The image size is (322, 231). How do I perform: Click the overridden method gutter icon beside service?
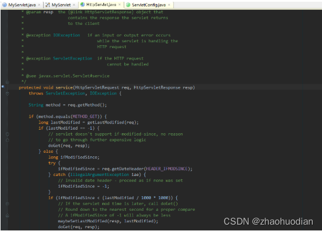[x=3, y=87]
